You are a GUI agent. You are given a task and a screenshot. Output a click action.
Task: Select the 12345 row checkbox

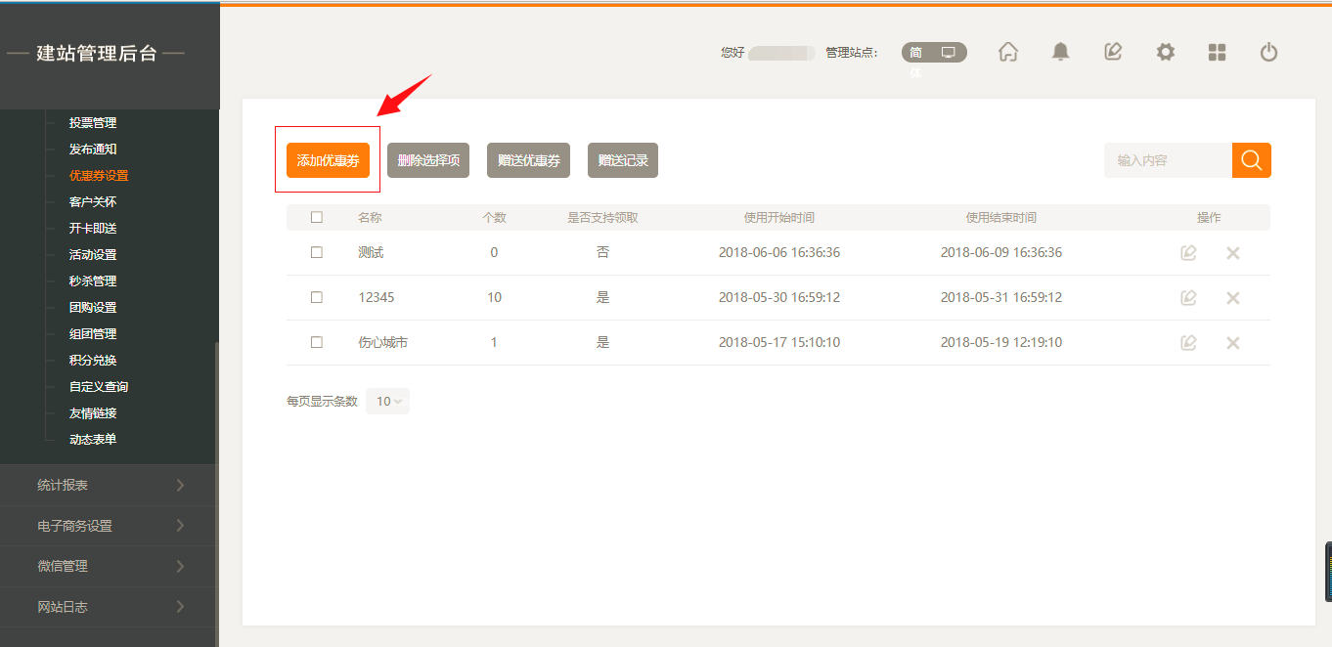tap(316, 297)
